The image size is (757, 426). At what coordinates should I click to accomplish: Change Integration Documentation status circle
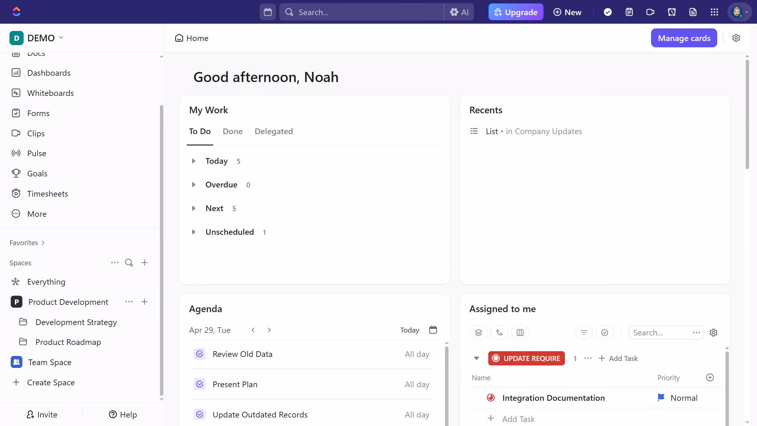(x=491, y=398)
